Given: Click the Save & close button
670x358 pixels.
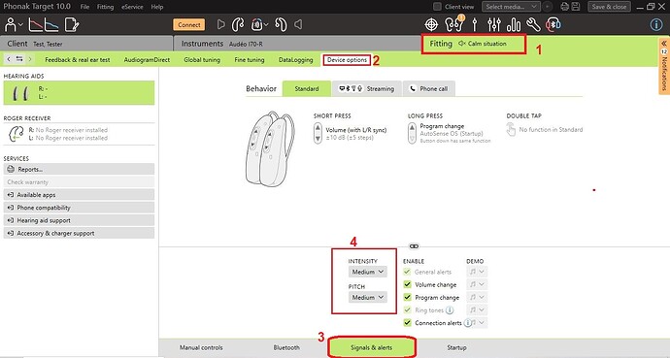Looking at the screenshot, I should click(609, 7).
